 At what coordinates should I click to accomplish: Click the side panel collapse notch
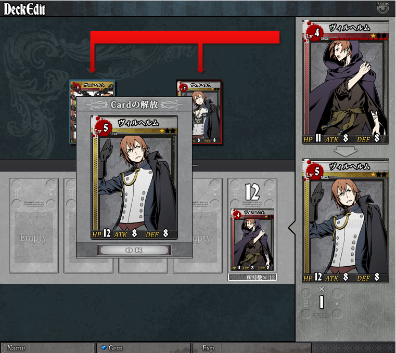(292, 228)
